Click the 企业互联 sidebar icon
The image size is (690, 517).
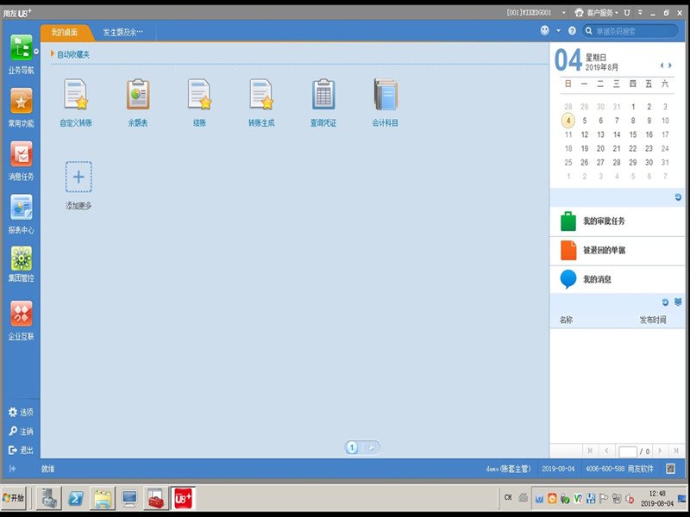(21, 315)
